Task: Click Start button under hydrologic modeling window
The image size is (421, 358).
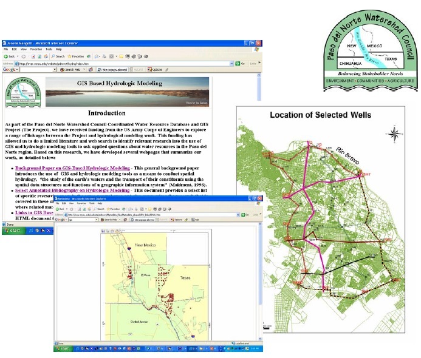Action: [13, 231]
